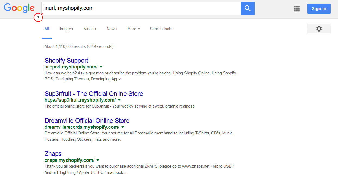Switch to Images tab

pyautogui.click(x=67, y=29)
